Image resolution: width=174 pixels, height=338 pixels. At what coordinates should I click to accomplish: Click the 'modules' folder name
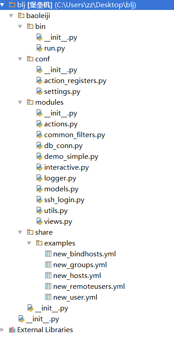click(x=49, y=102)
